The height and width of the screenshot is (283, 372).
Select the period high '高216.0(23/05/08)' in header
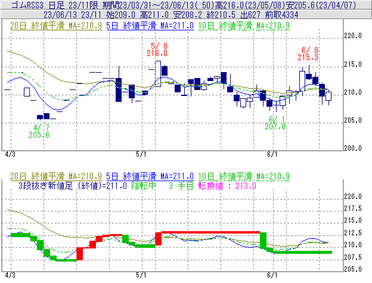click(x=250, y=5)
